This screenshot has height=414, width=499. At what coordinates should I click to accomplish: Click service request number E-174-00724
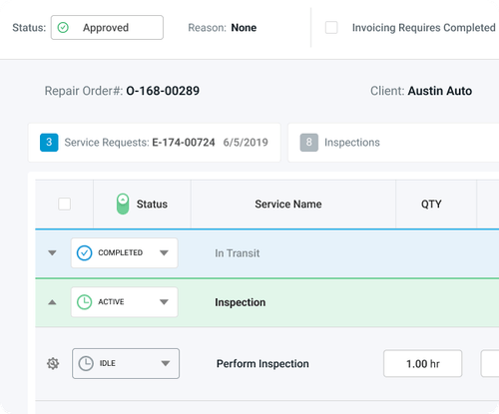[x=184, y=143]
